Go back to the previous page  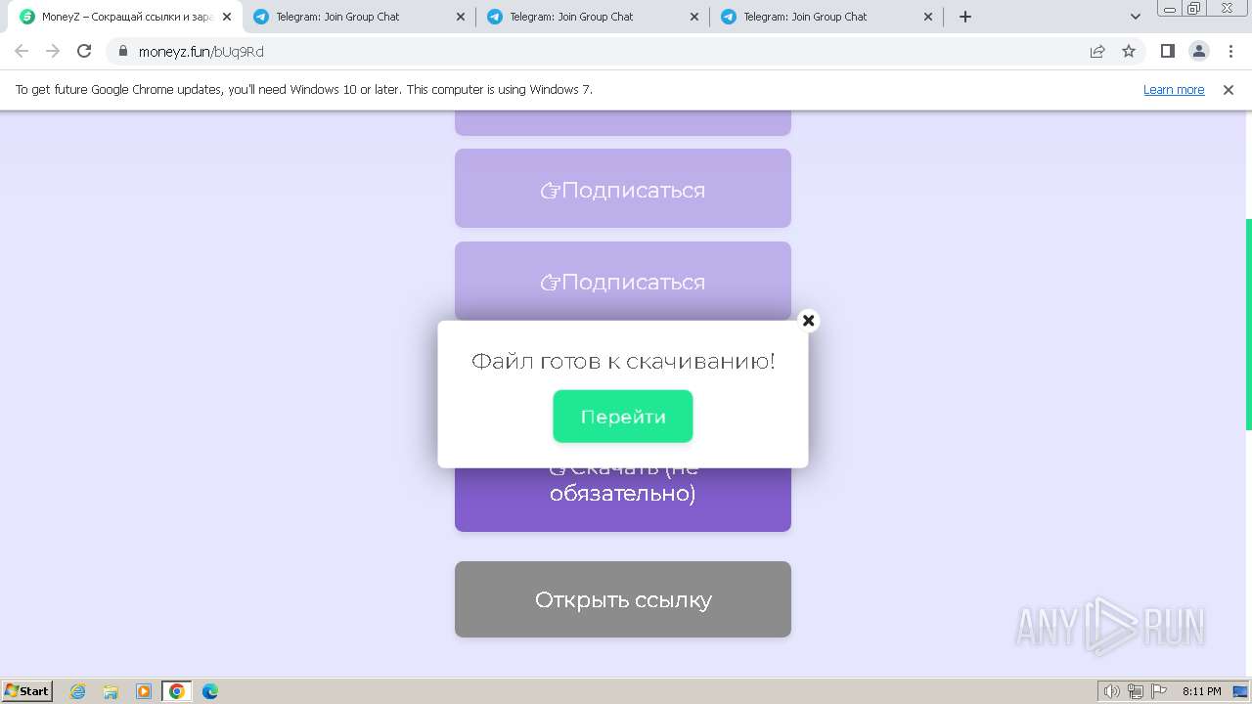click(x=22, y=51)
